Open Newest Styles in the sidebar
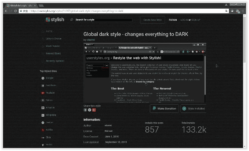The image size is (249, 151). (53, 53)
